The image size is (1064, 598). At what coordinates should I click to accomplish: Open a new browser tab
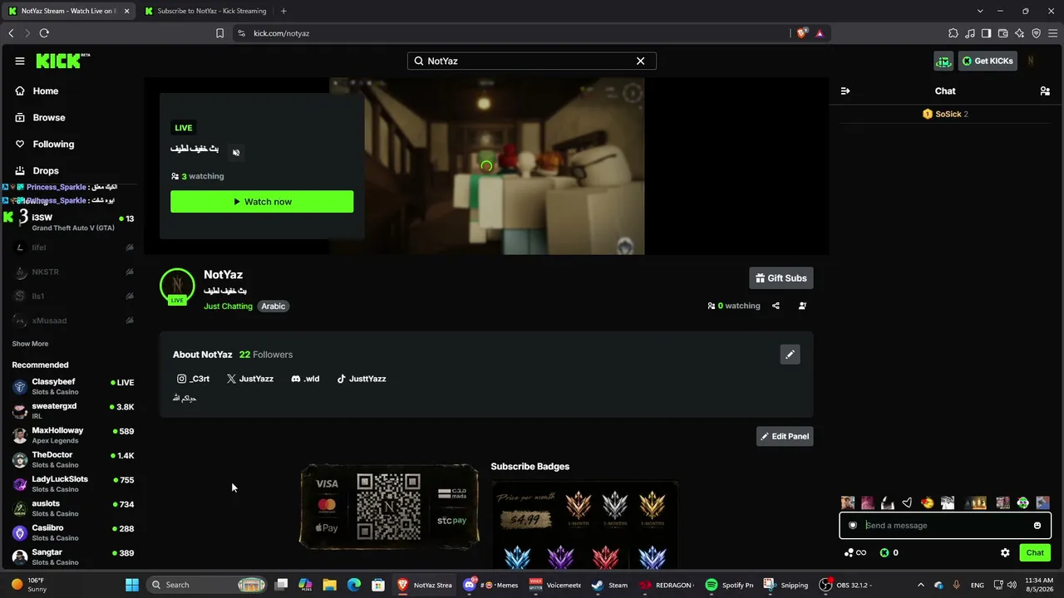283,11
